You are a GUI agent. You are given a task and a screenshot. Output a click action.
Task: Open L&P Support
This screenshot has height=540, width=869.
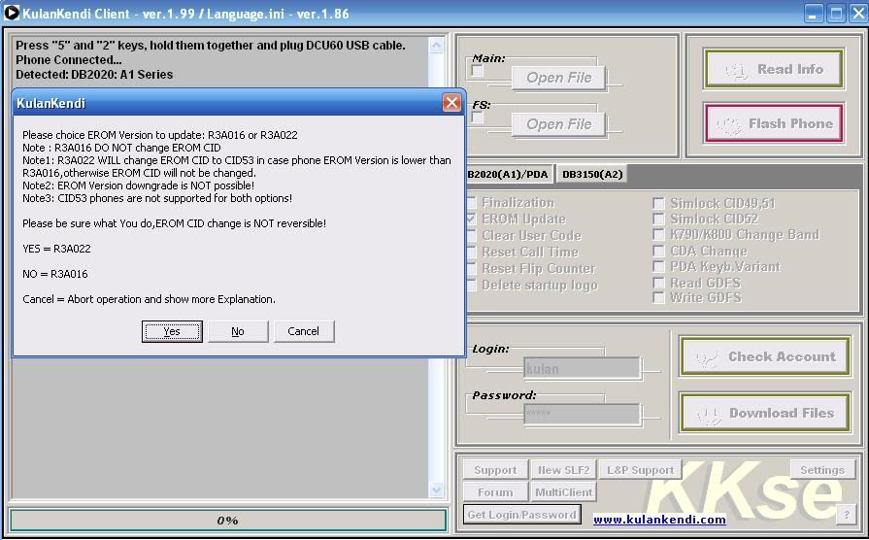click(x=640, y=470)
